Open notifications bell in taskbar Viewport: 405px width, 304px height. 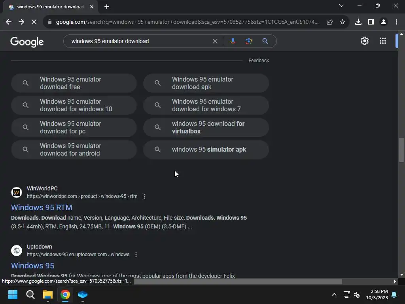[x=394, y=294]
